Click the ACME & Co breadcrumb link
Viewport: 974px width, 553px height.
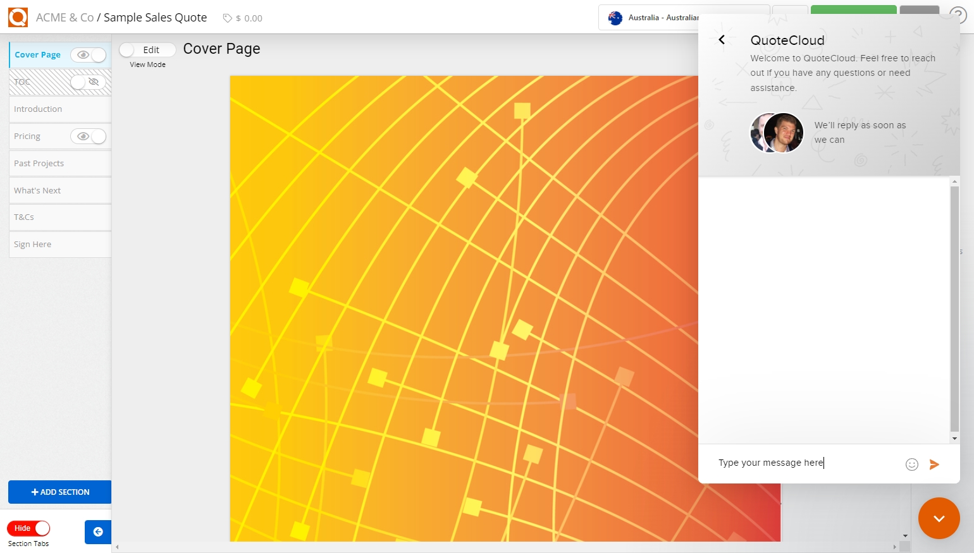pos(65,18)
